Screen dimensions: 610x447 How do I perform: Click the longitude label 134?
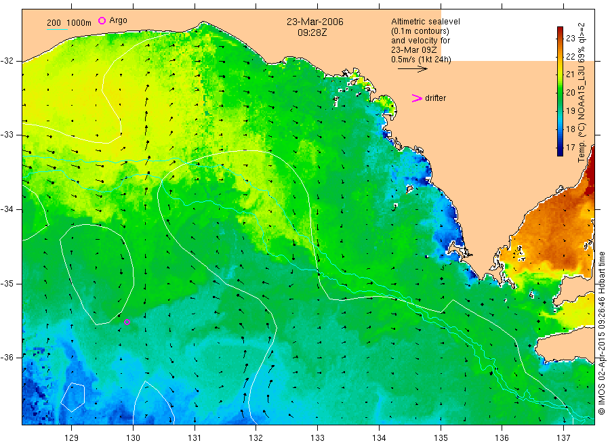coord(379,438)
